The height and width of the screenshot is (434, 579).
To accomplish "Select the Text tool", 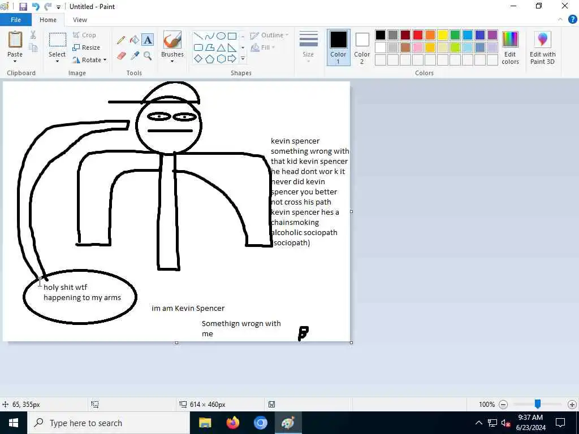I will [x=148, y=40].
